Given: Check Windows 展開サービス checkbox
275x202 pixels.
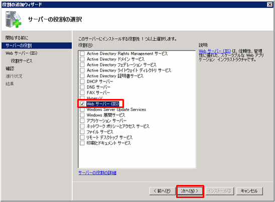Looking at the screenshot, I should (82, 115).
